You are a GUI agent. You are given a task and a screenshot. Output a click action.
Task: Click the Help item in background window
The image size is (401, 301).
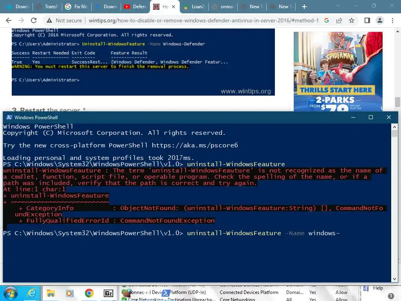tap(378, 288)
